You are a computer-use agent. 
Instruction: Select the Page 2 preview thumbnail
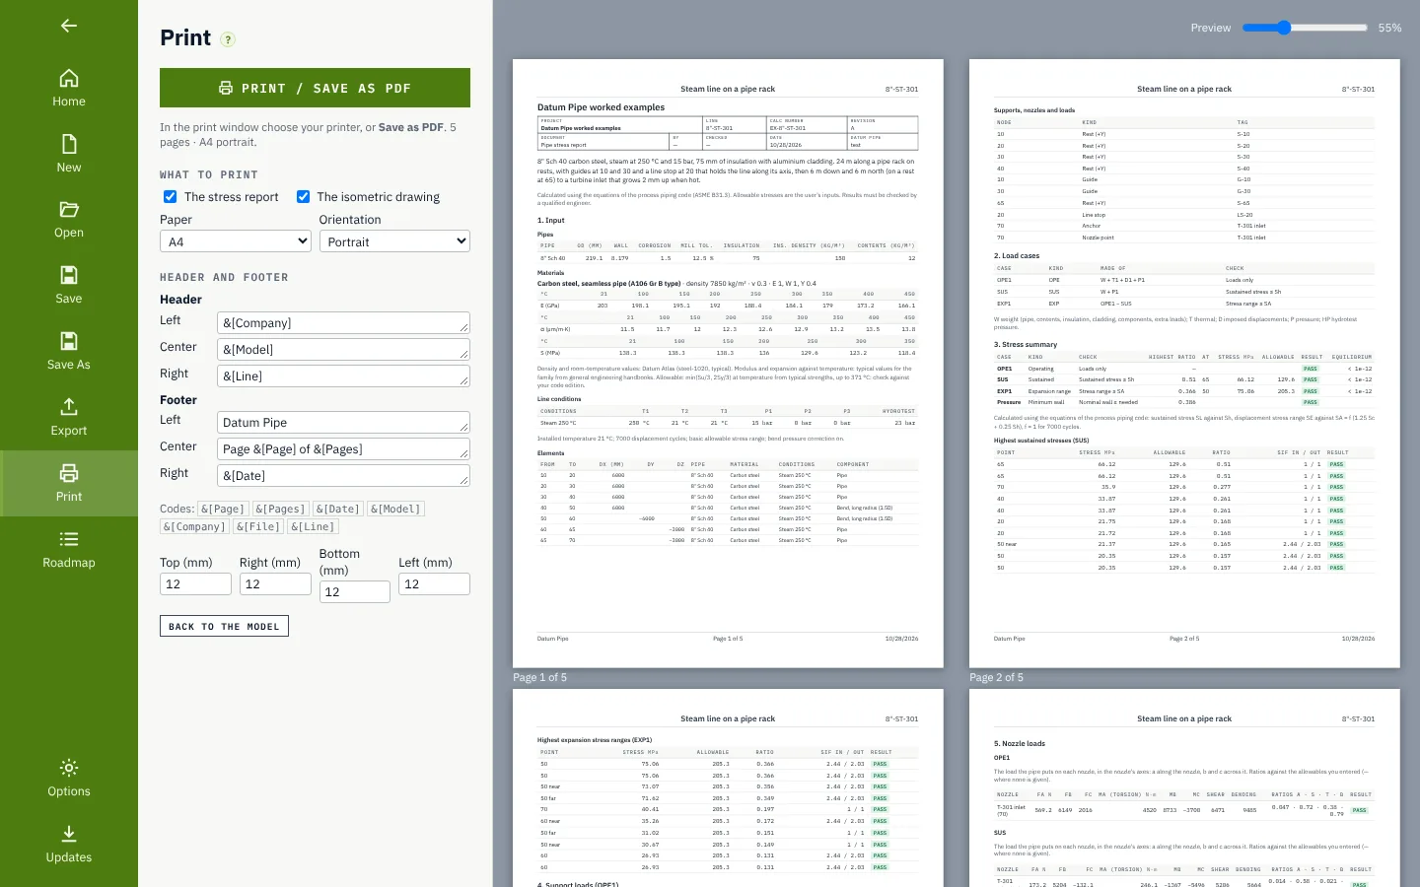point(1184,364)
